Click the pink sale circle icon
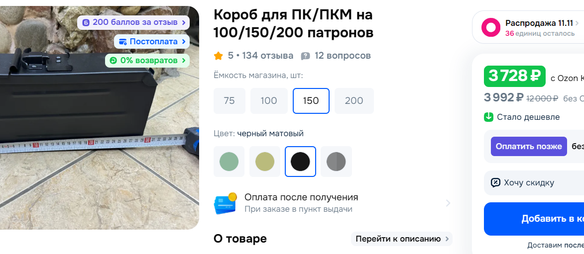Screen dimensions: 584x254 (491, 27)
